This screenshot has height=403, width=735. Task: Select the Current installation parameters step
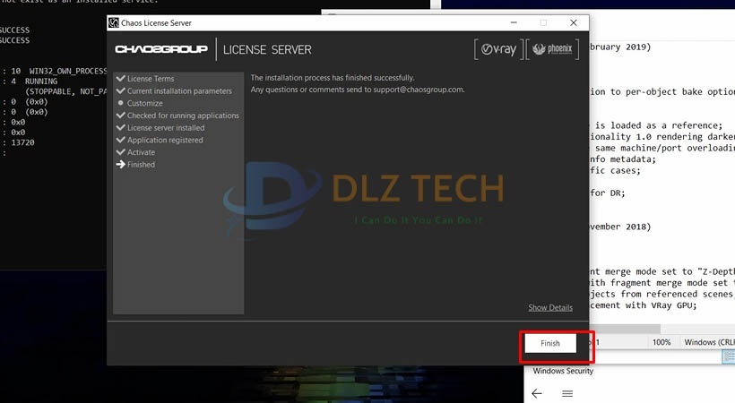tap(179, 91)
